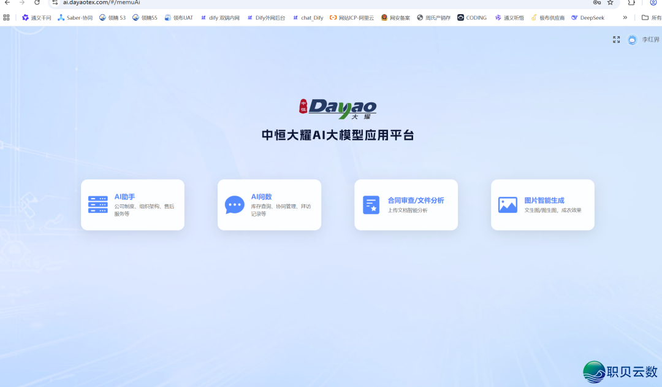Open password manager key icon

tap(597, 2)
